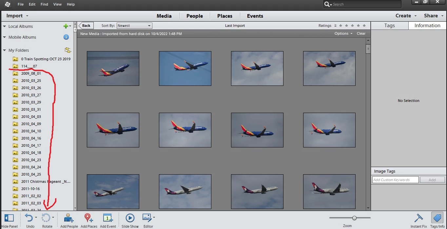Adjust the thumbnail Zoom slider
The width and height of the screenshot is (447, 229).
(x=354, y=218)
